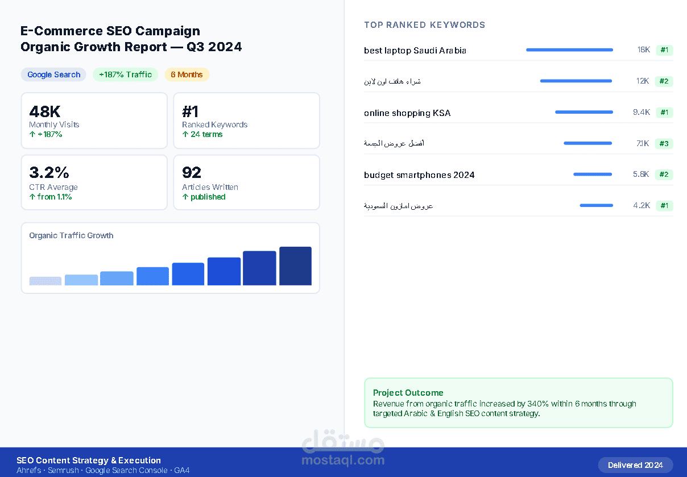Click progress bar in the 4.2K keyword row

click(597, 205)
